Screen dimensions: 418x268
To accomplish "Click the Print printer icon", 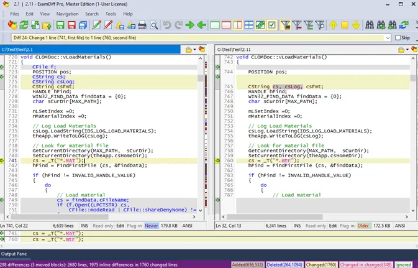I will point(142,25).
